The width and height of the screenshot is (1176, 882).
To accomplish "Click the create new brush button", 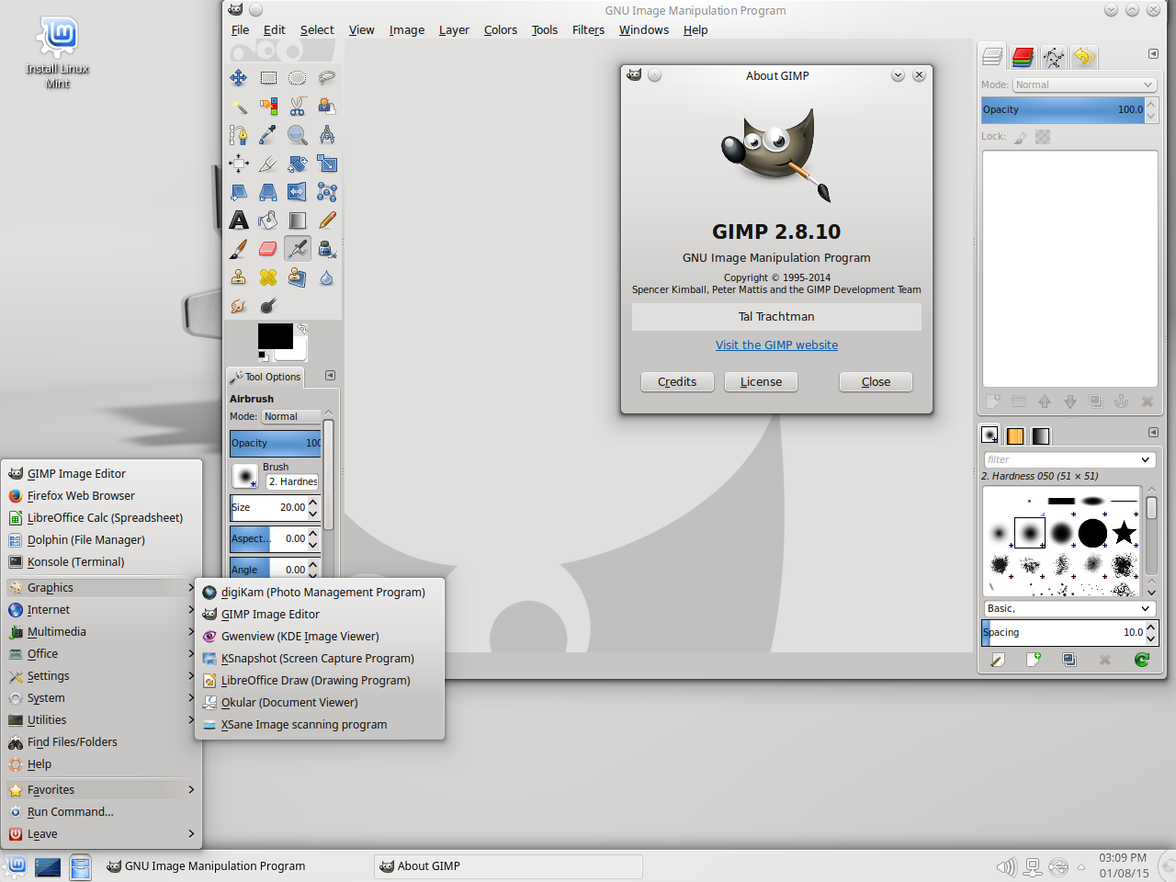I will tap(1034, 660).
